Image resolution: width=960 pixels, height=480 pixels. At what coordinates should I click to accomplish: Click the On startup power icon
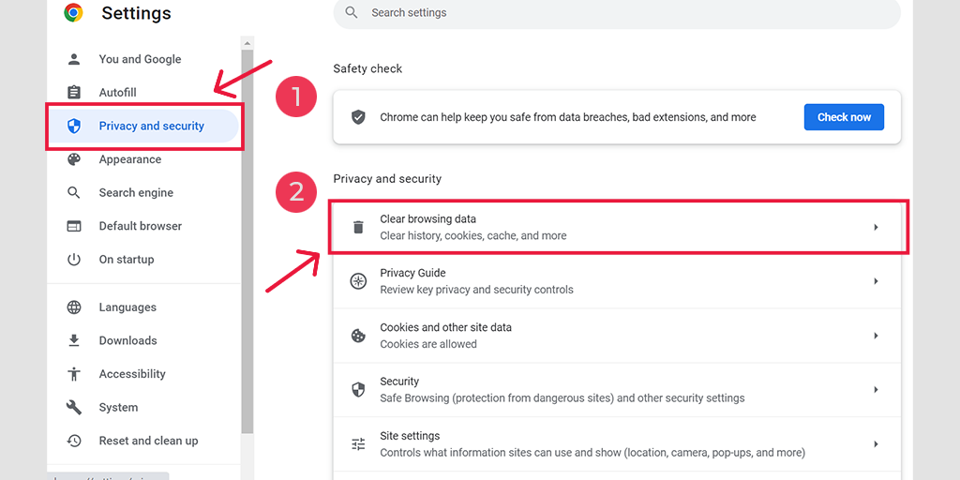pos(74,260)
